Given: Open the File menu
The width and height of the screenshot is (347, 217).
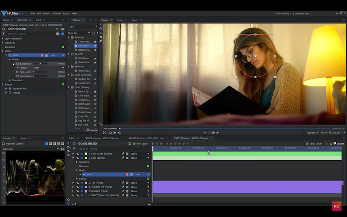Looking at the screenshot, I should point(33,13).
